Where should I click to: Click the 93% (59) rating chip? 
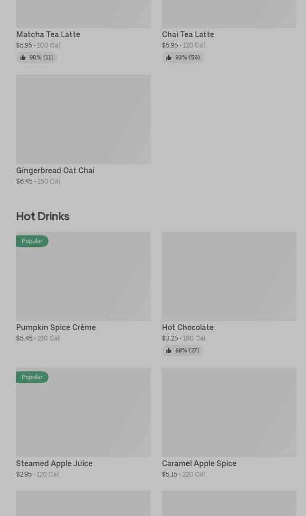point(183,58)
